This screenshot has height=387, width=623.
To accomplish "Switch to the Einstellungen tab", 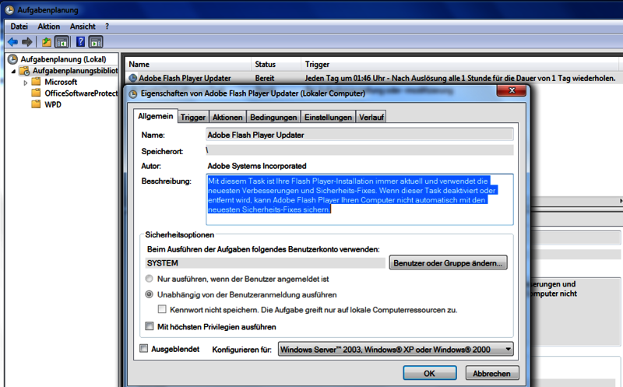I will (x=328, y=118).
